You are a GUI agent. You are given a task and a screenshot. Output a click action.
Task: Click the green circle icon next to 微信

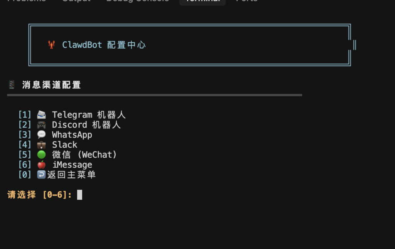click(x=41, y=154)
